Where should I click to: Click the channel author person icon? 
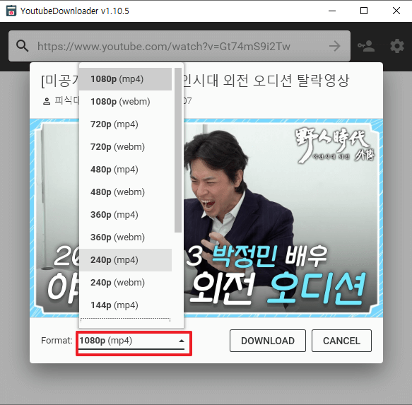tap(47, 101)
